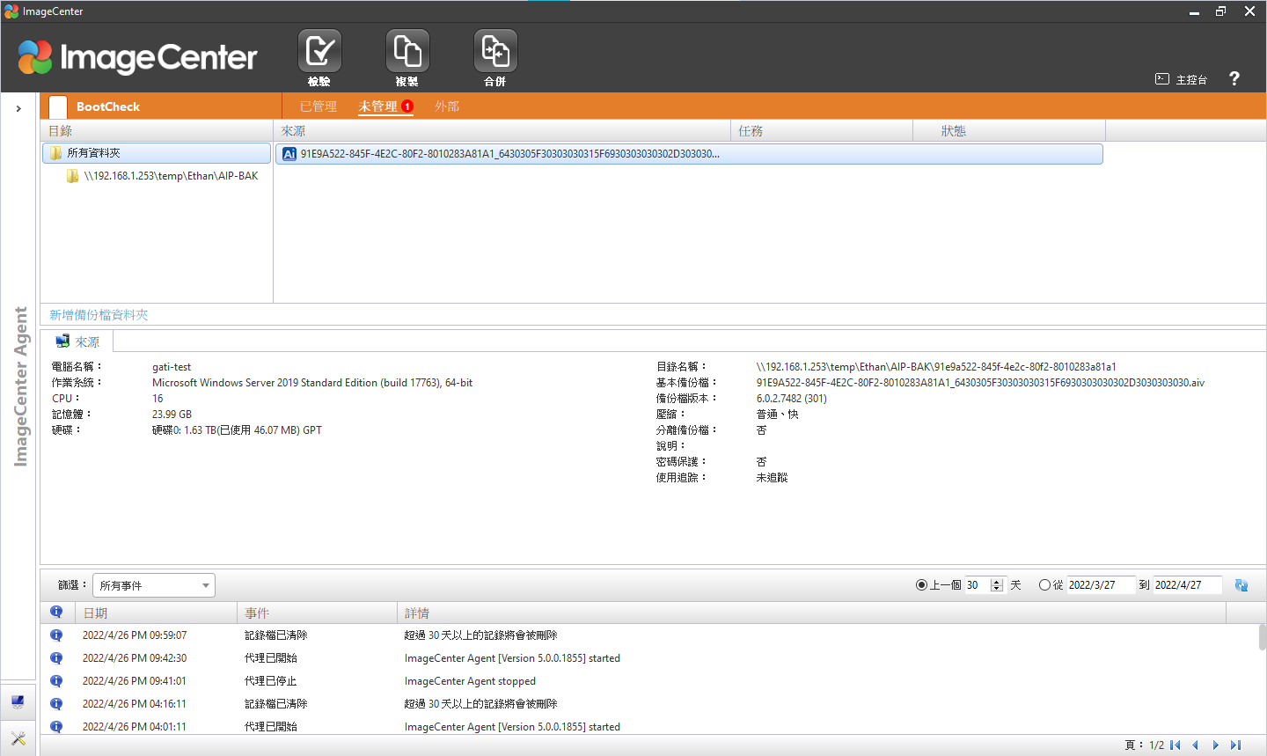Viewport: 1267px width, 756px height.
Task: Select the AIP-BAK network folder
Action: [x=171, y=176]
